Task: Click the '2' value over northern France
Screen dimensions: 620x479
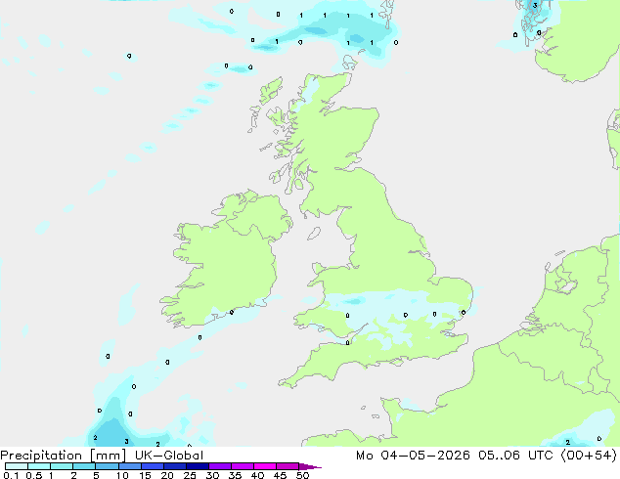Action: pos(568,442)
